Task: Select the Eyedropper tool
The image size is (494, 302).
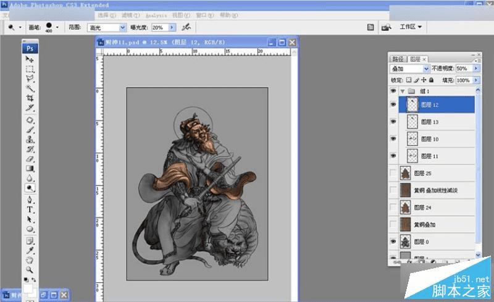Action: tap(30, 250)
